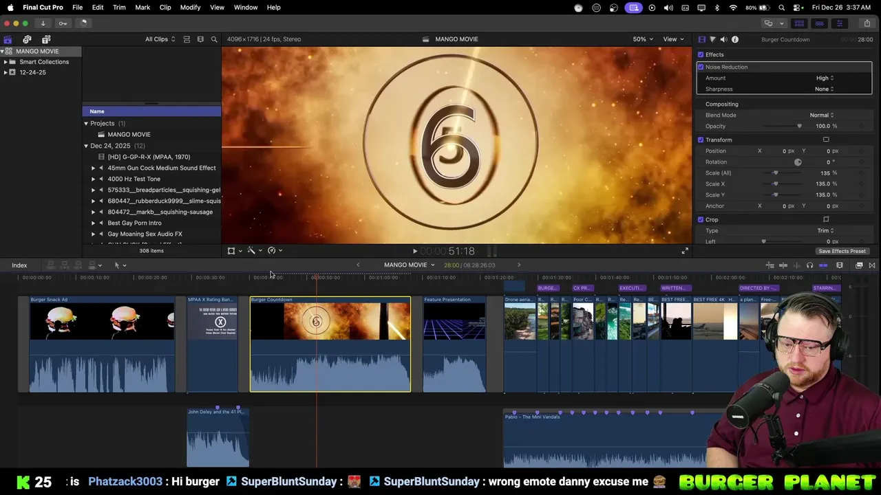Collapse the Dec 24, 2025 group
Screen dimensions: 881x495
86,146
